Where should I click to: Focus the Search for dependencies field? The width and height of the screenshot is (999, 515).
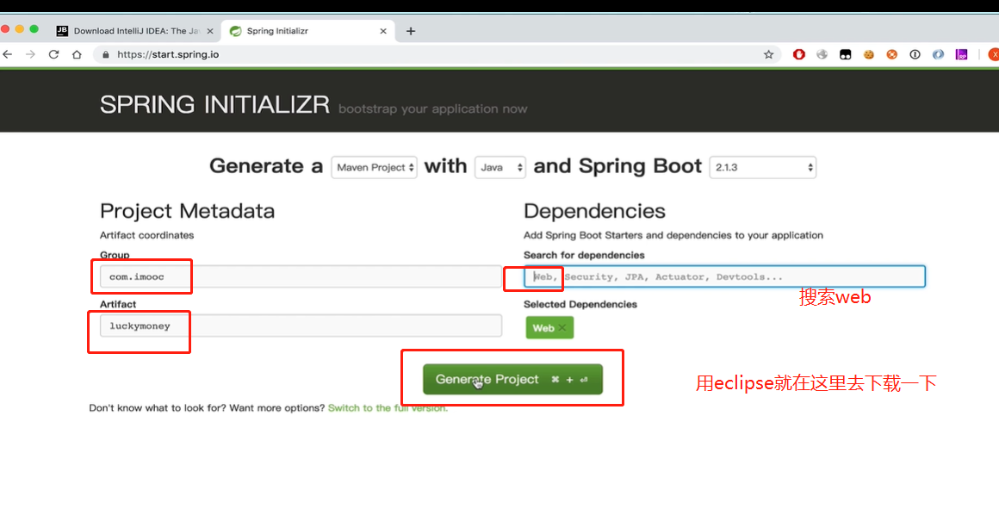pyautogui.click(x=724, y=276)
